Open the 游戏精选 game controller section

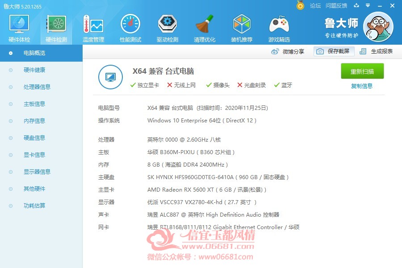coord(279,28)
